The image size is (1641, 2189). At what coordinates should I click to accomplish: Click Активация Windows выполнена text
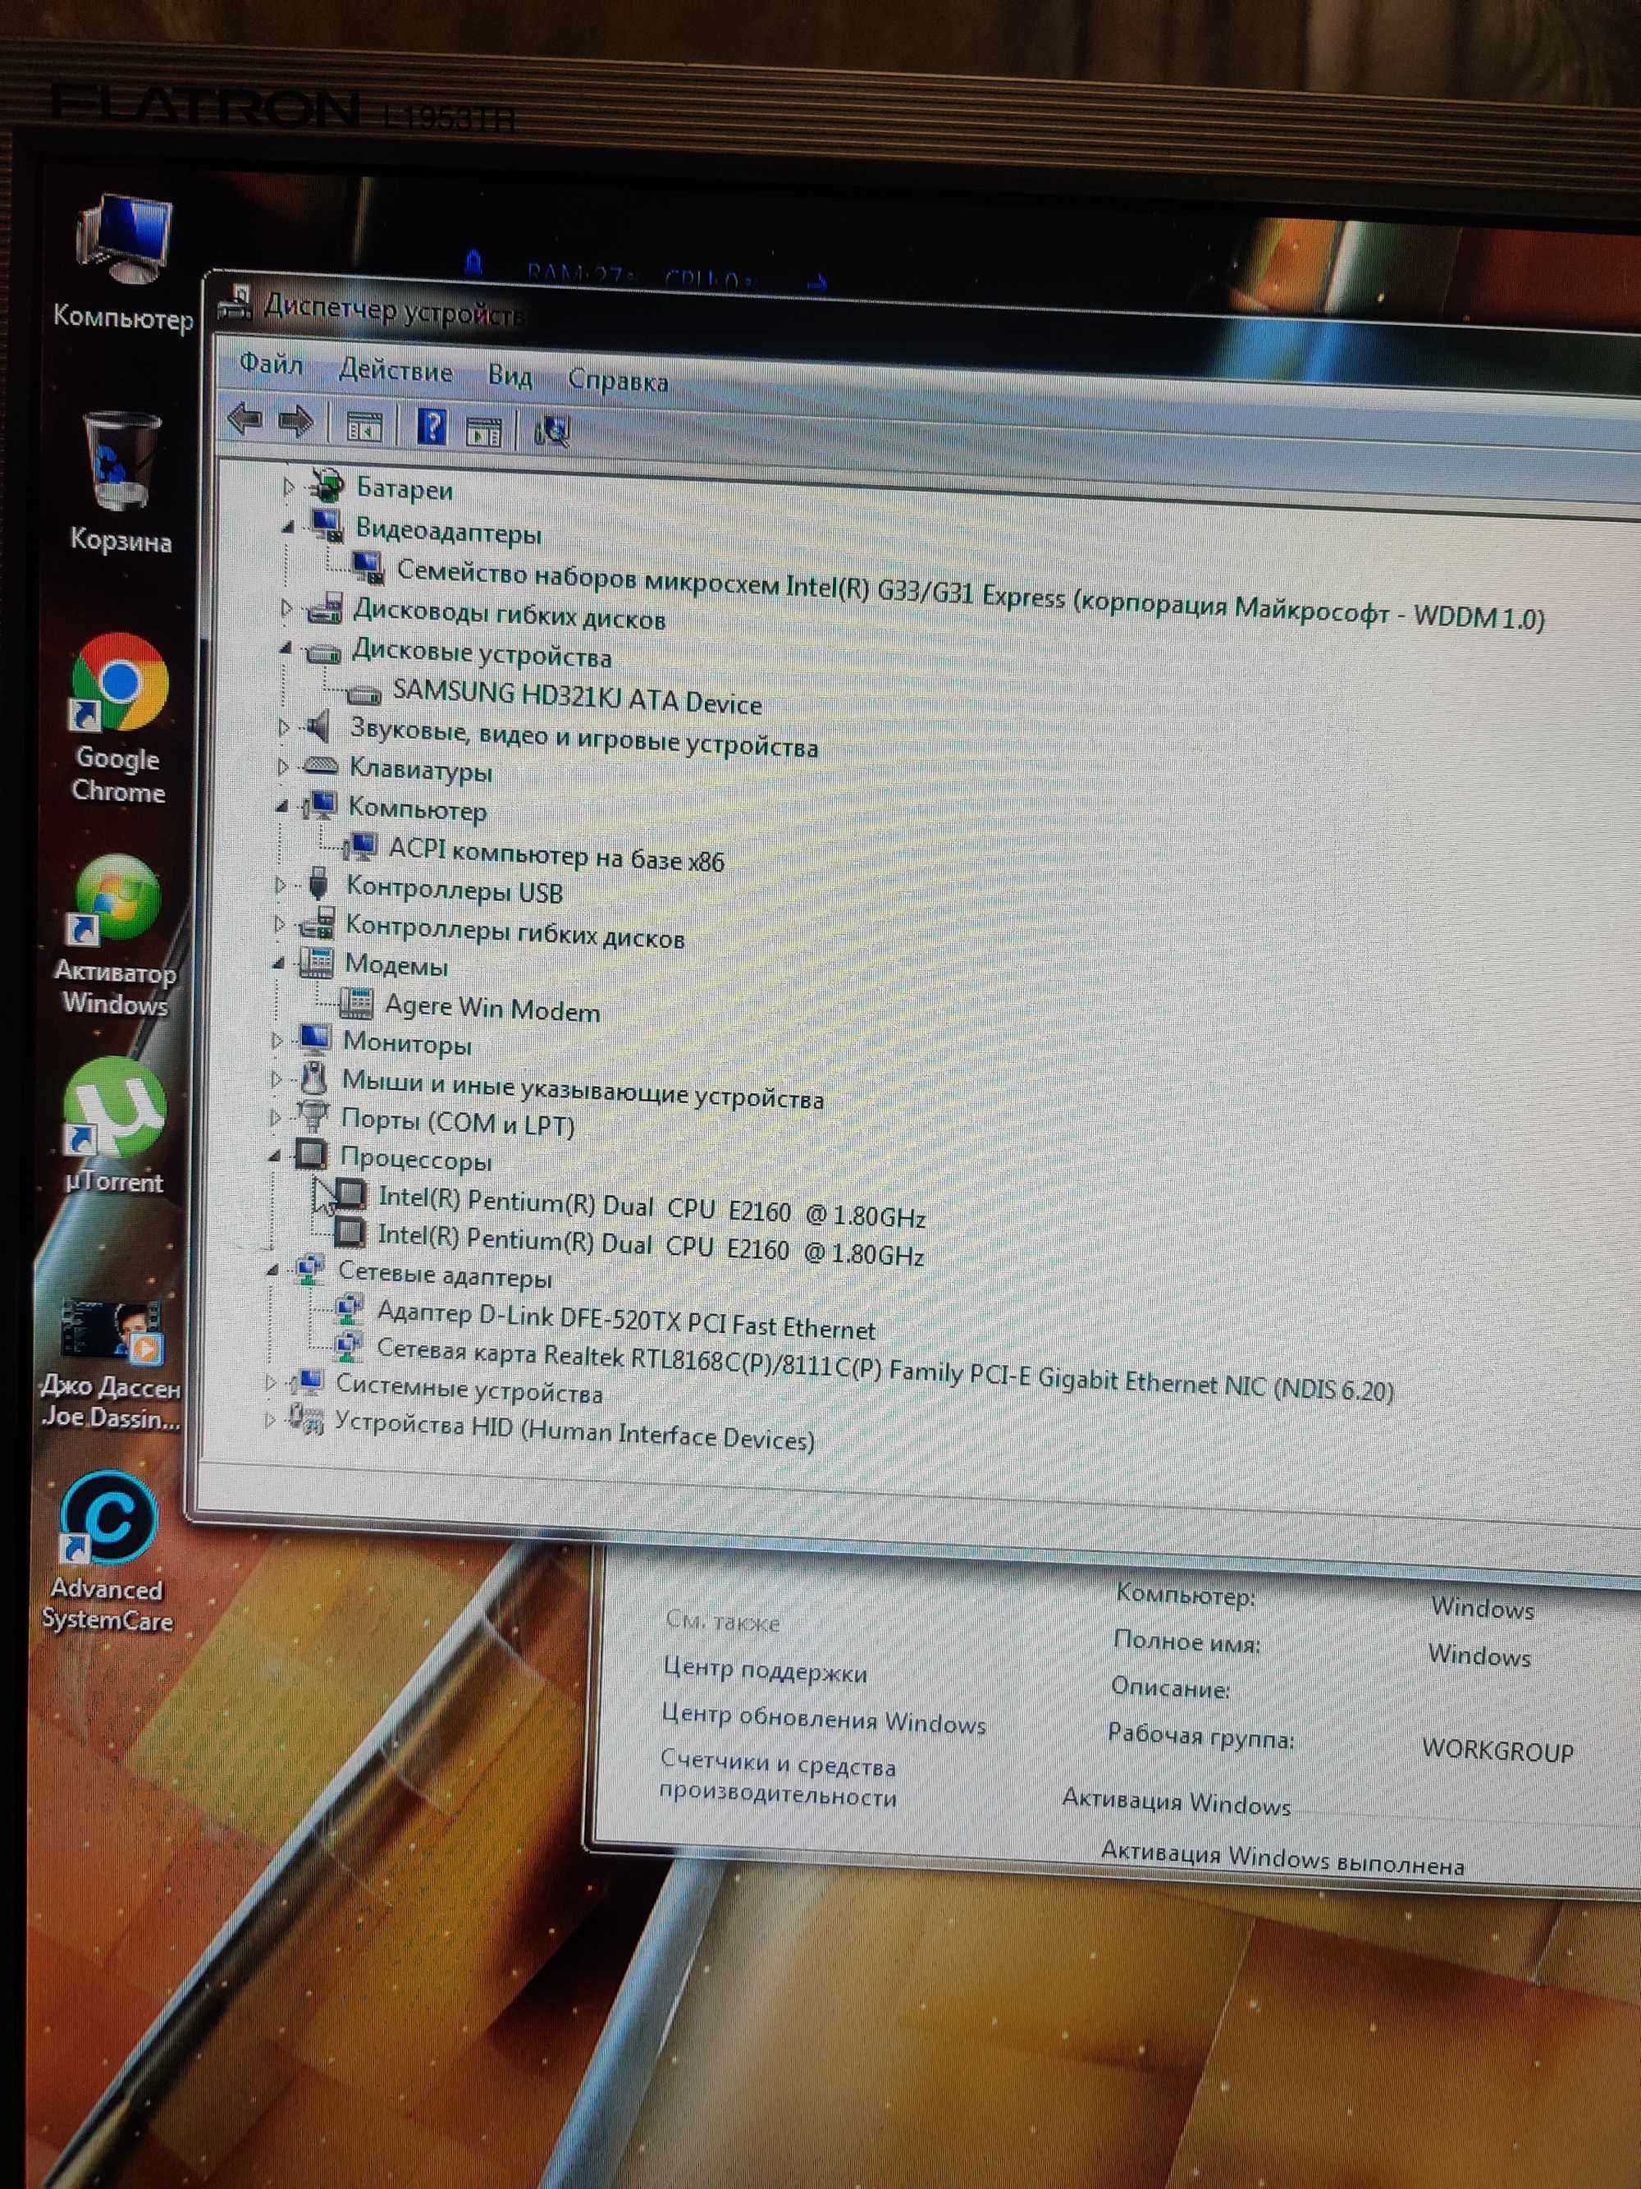click(1282, 1857)
